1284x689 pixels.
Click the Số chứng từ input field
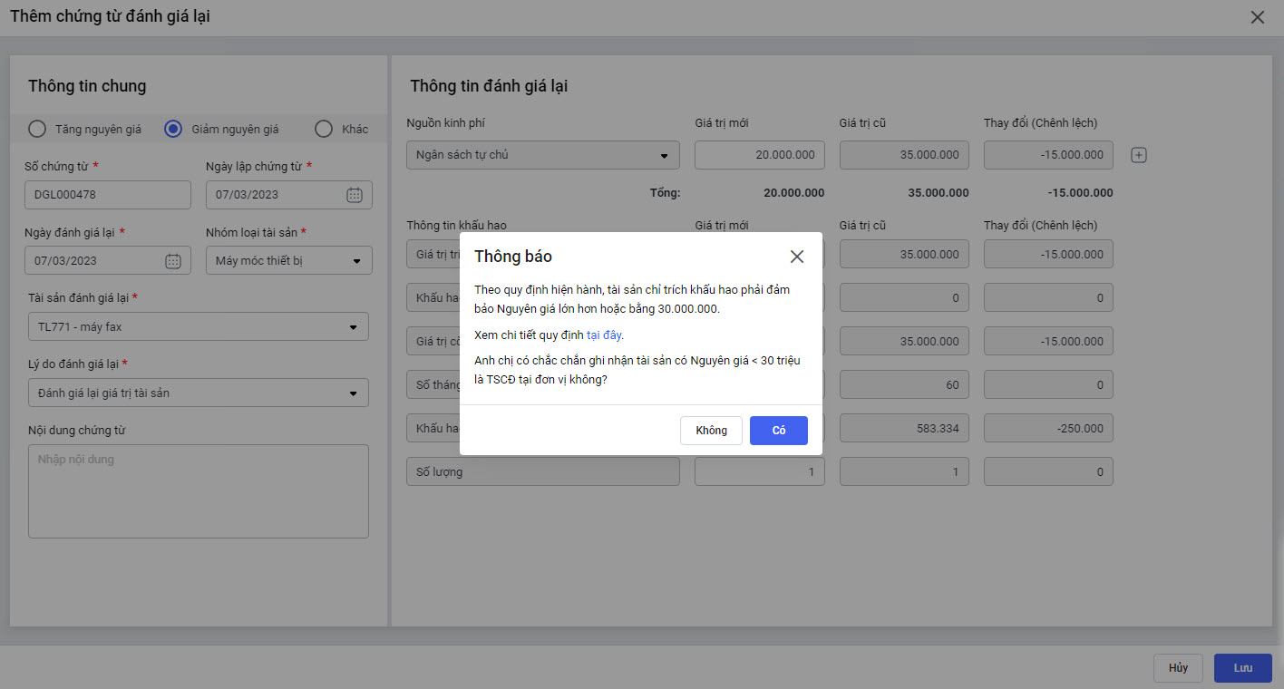point(108,195)
